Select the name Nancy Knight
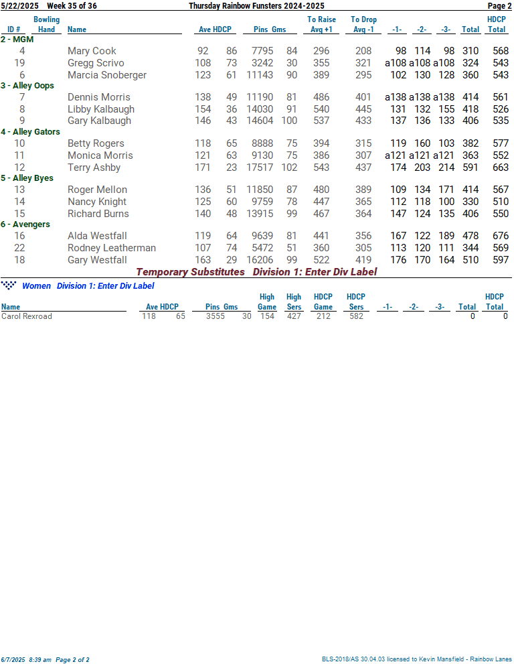 point(97,202)
